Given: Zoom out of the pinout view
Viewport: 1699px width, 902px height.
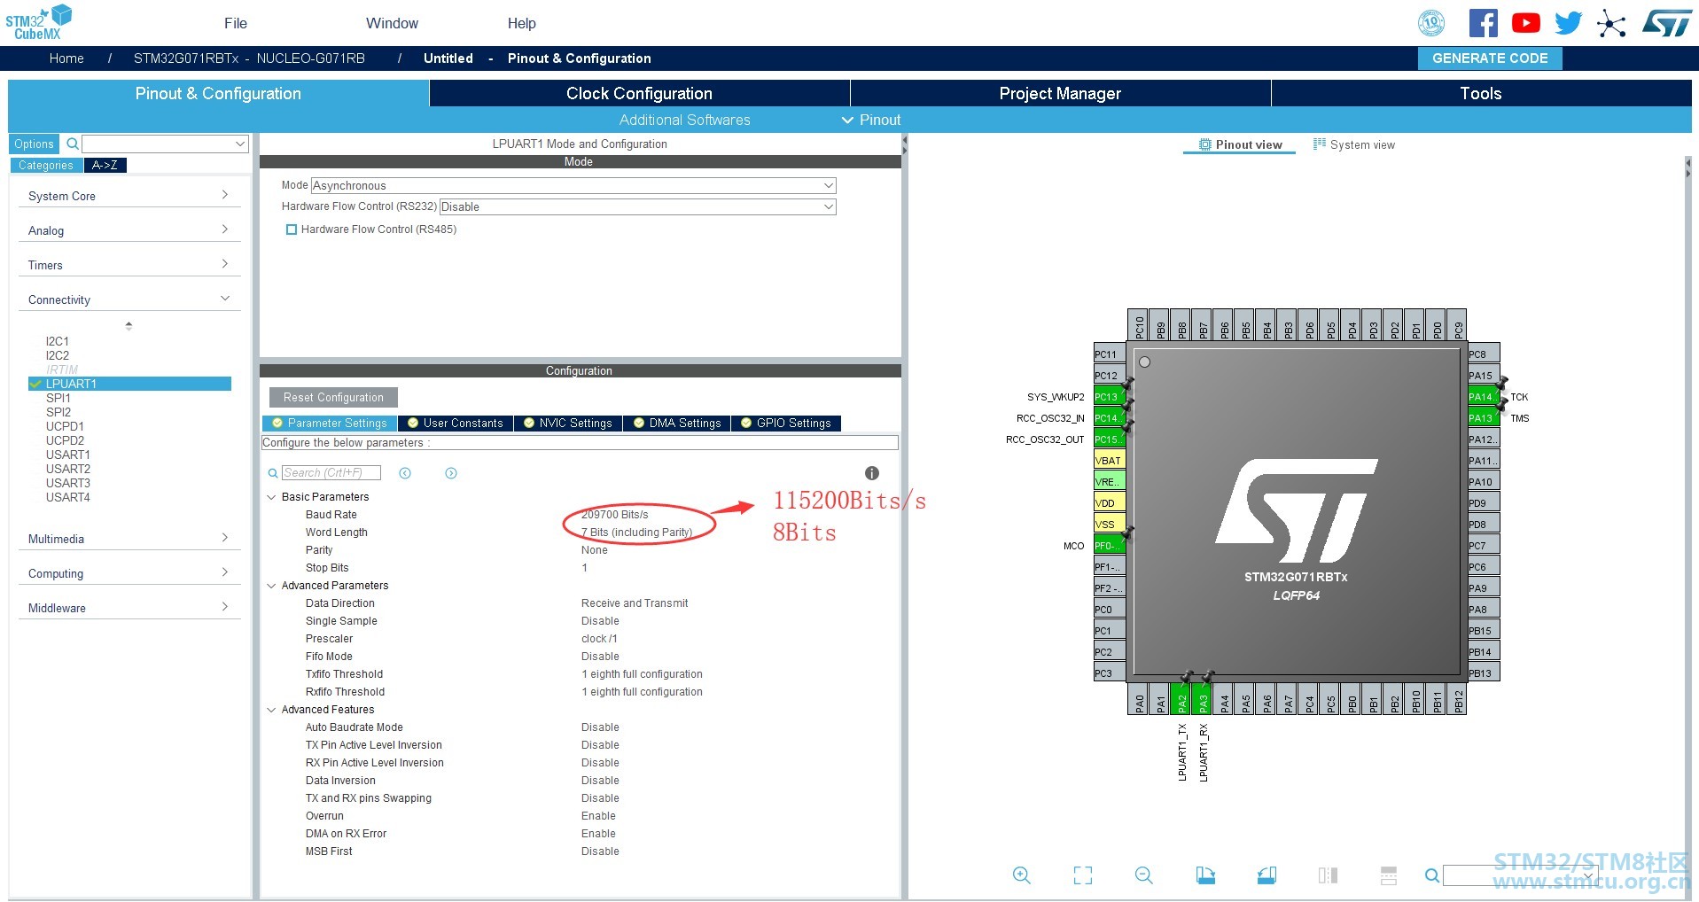Looking at the screenshot, I should pos(1143,875).
